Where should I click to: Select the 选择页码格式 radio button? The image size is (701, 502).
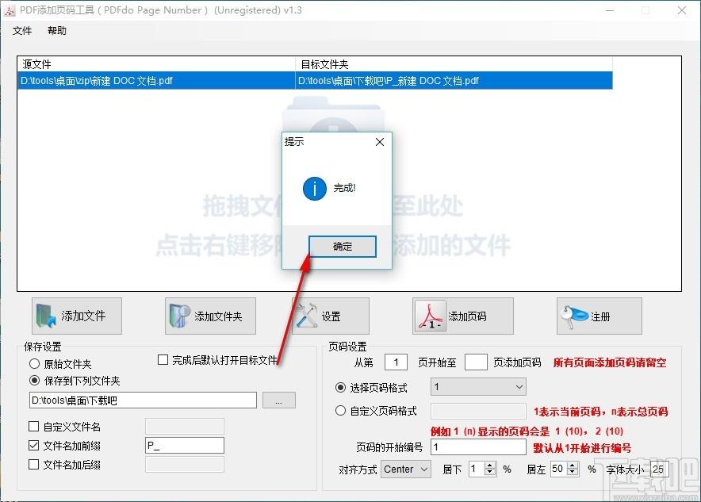[x=341, y=388]
